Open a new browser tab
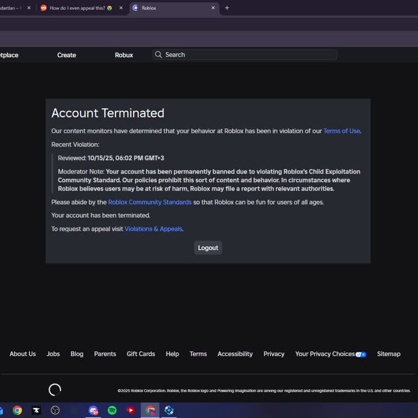Viewport: 418px width, 418px height. point(227,8)
